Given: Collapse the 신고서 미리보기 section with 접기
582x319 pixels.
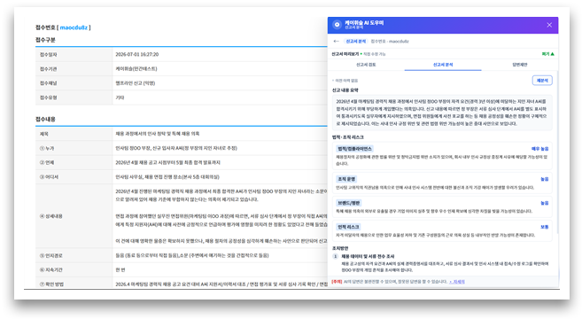Looking at the screenshot, I should [547, 54].
